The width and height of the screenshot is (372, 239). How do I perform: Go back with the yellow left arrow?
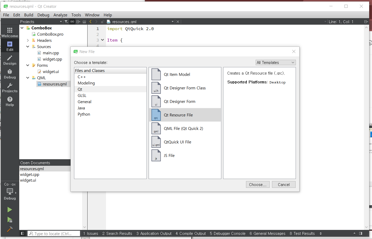tap(90, 22)
